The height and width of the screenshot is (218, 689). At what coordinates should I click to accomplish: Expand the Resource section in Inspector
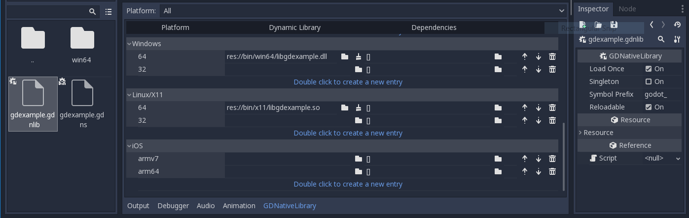pos(581,133)
